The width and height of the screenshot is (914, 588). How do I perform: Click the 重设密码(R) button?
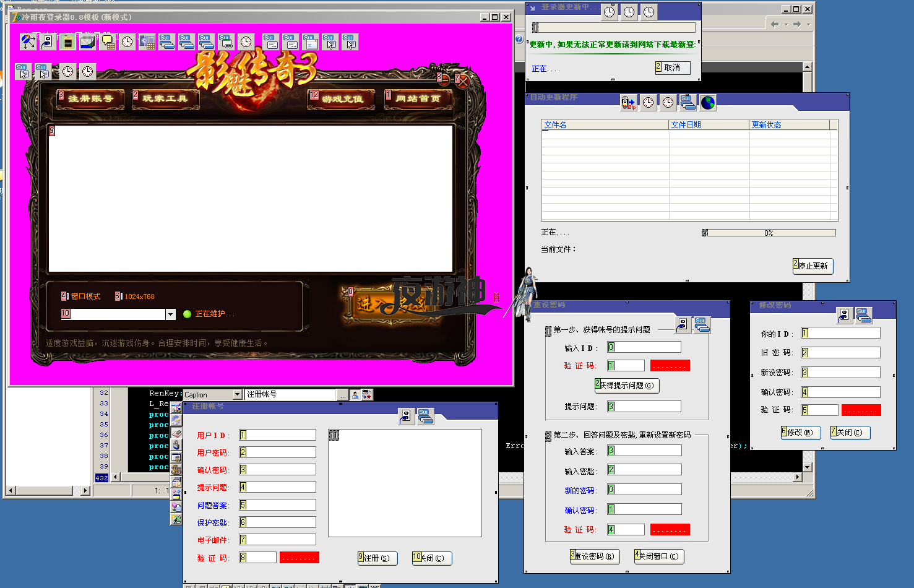coord(595,556)
